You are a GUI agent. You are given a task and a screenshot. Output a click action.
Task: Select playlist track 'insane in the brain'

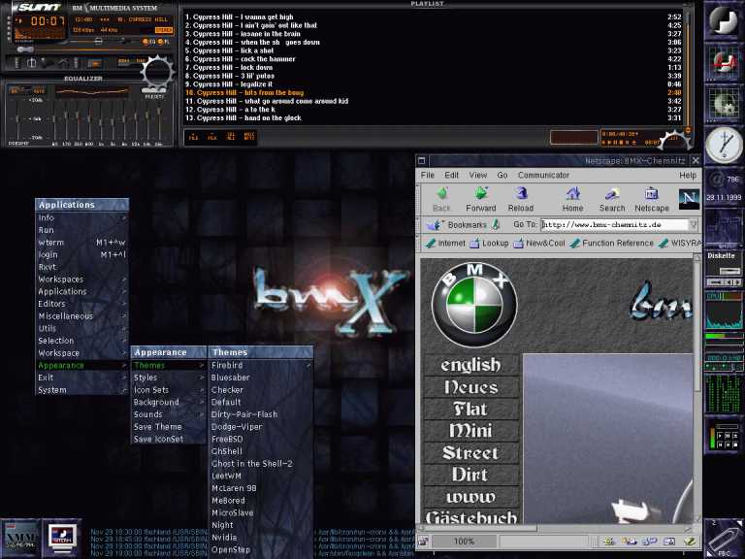434,34
